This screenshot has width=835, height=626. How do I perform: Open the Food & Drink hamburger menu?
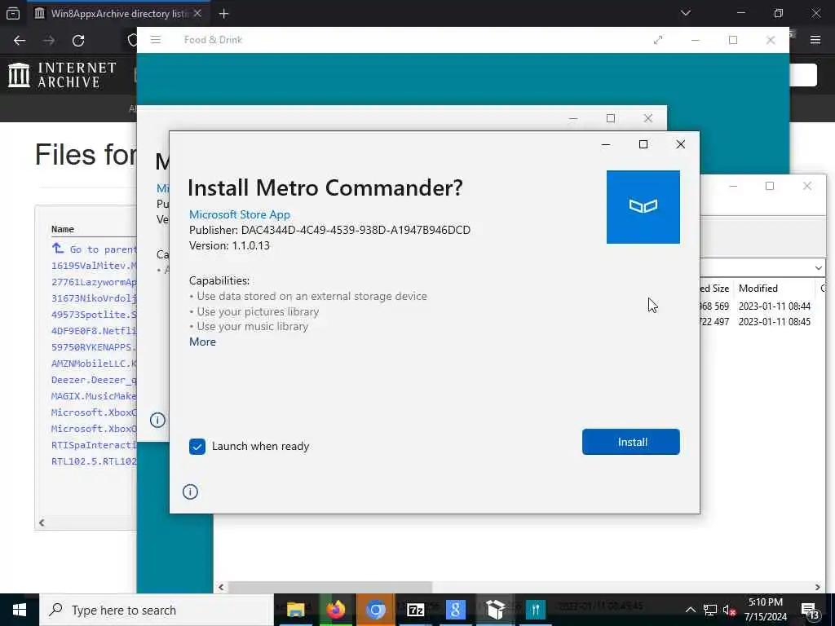[156, 39]
